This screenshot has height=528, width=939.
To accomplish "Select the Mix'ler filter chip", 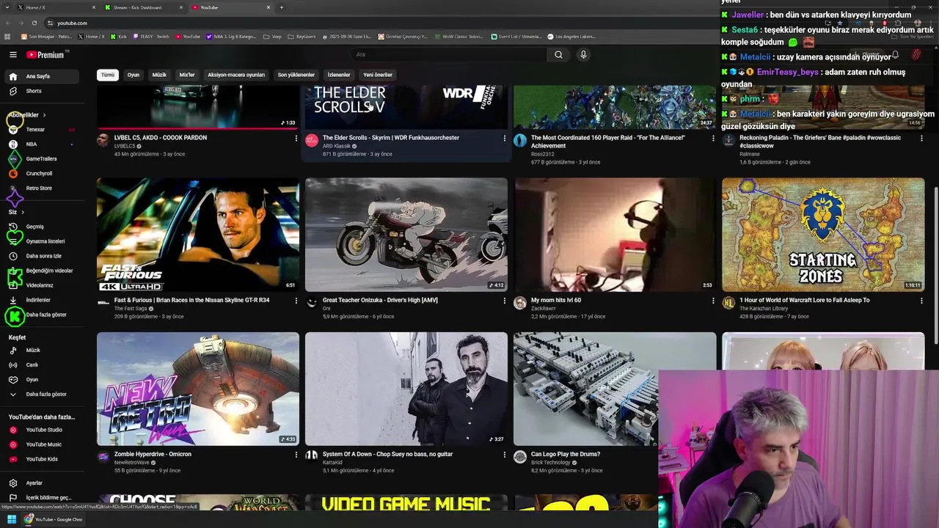I will click(x=187, y=75).
